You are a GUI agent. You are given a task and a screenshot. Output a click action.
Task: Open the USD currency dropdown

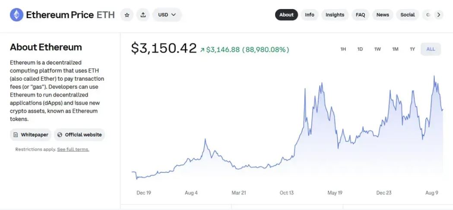[167, 15]
